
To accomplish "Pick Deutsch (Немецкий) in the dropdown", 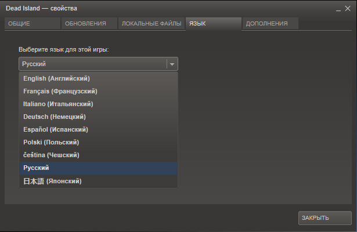I will [x=98, y=117].
